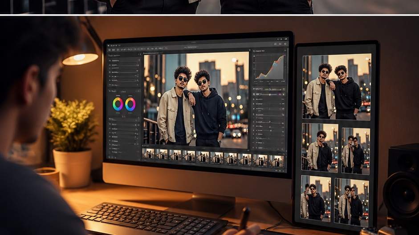Select the second thumbnail in the filmstrip
Viewport: 419px width, 235px height.
(x=161, y=154)
